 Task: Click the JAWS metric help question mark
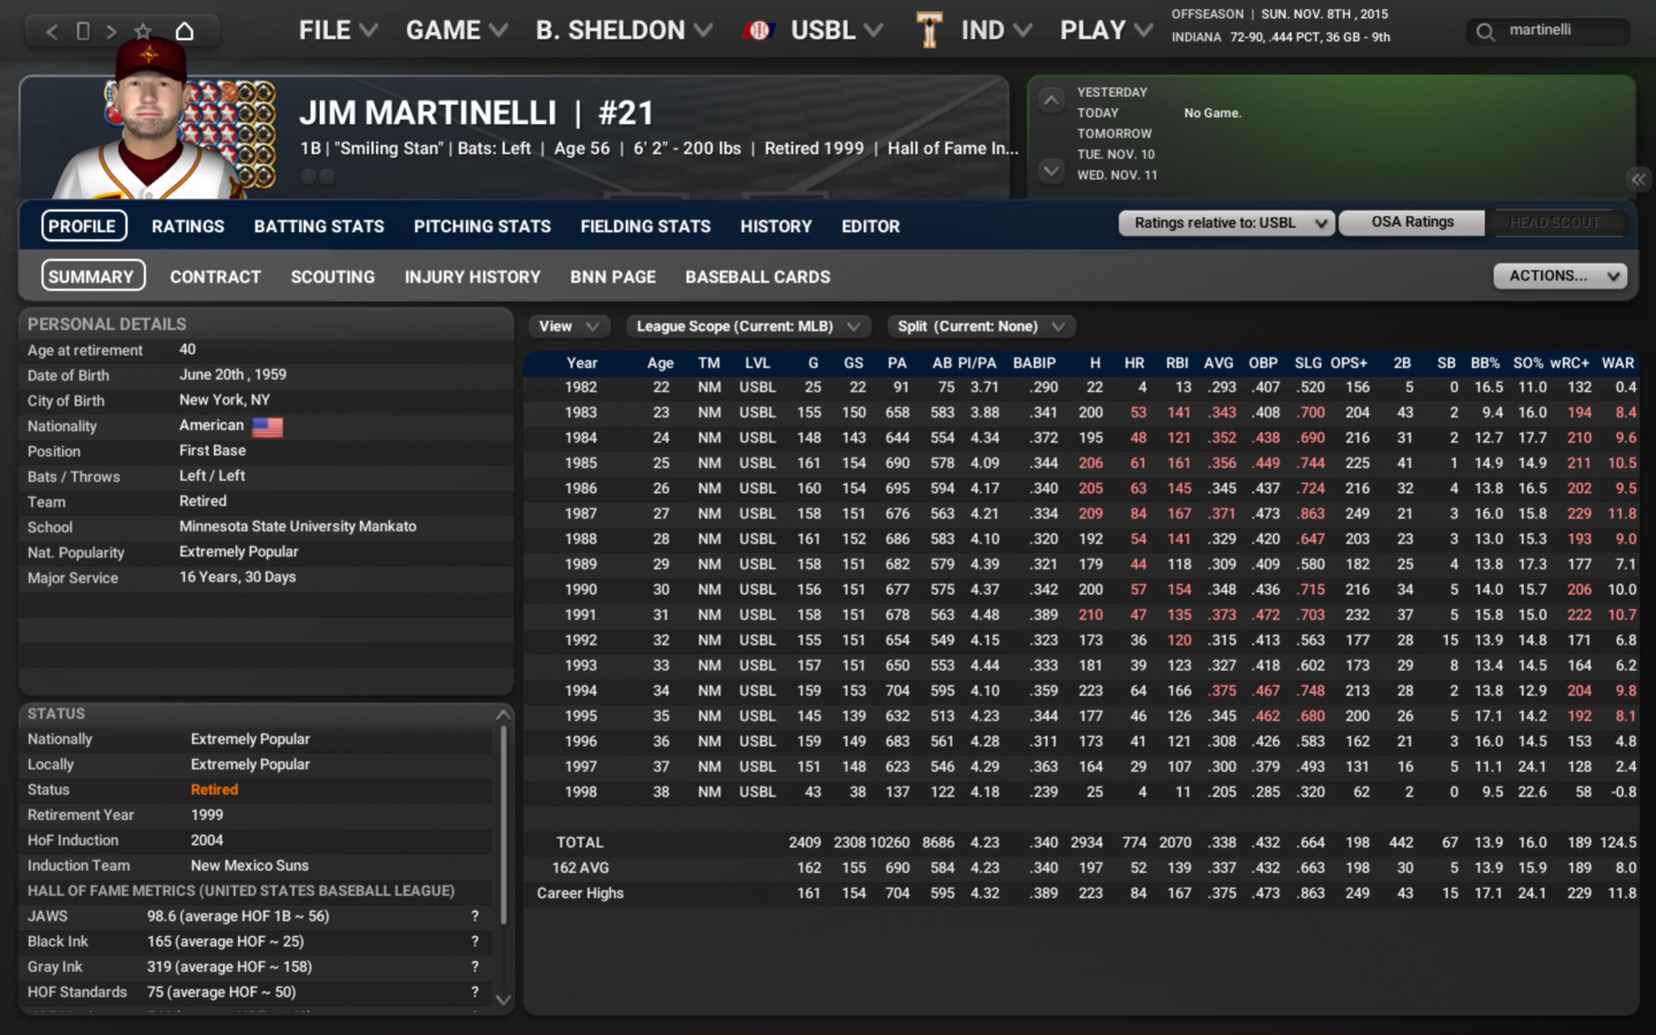click(x=475, y=916)
